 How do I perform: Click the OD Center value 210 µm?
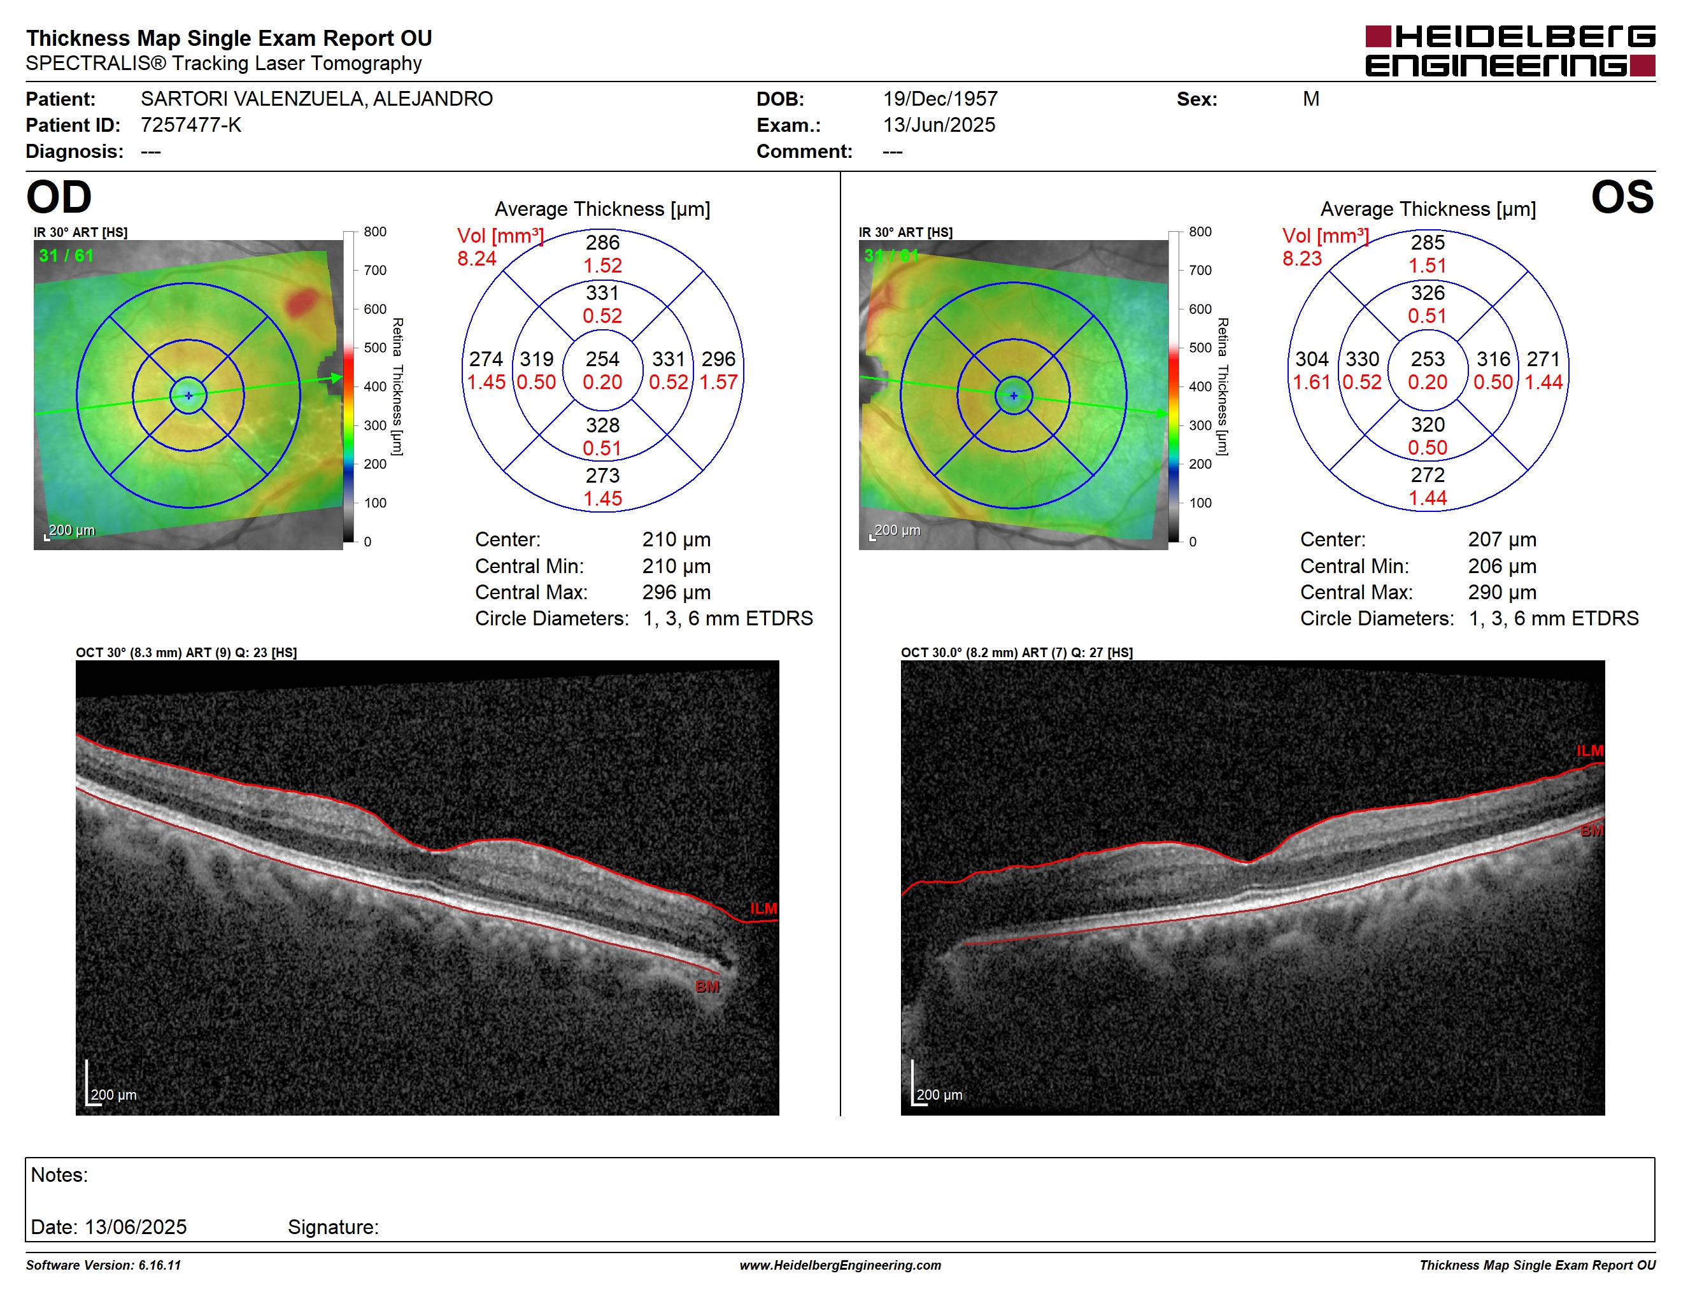(x=677, y=539)
